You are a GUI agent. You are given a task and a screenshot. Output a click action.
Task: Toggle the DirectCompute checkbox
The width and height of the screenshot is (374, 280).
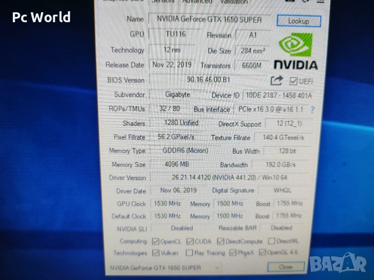(x=221, y=241)
